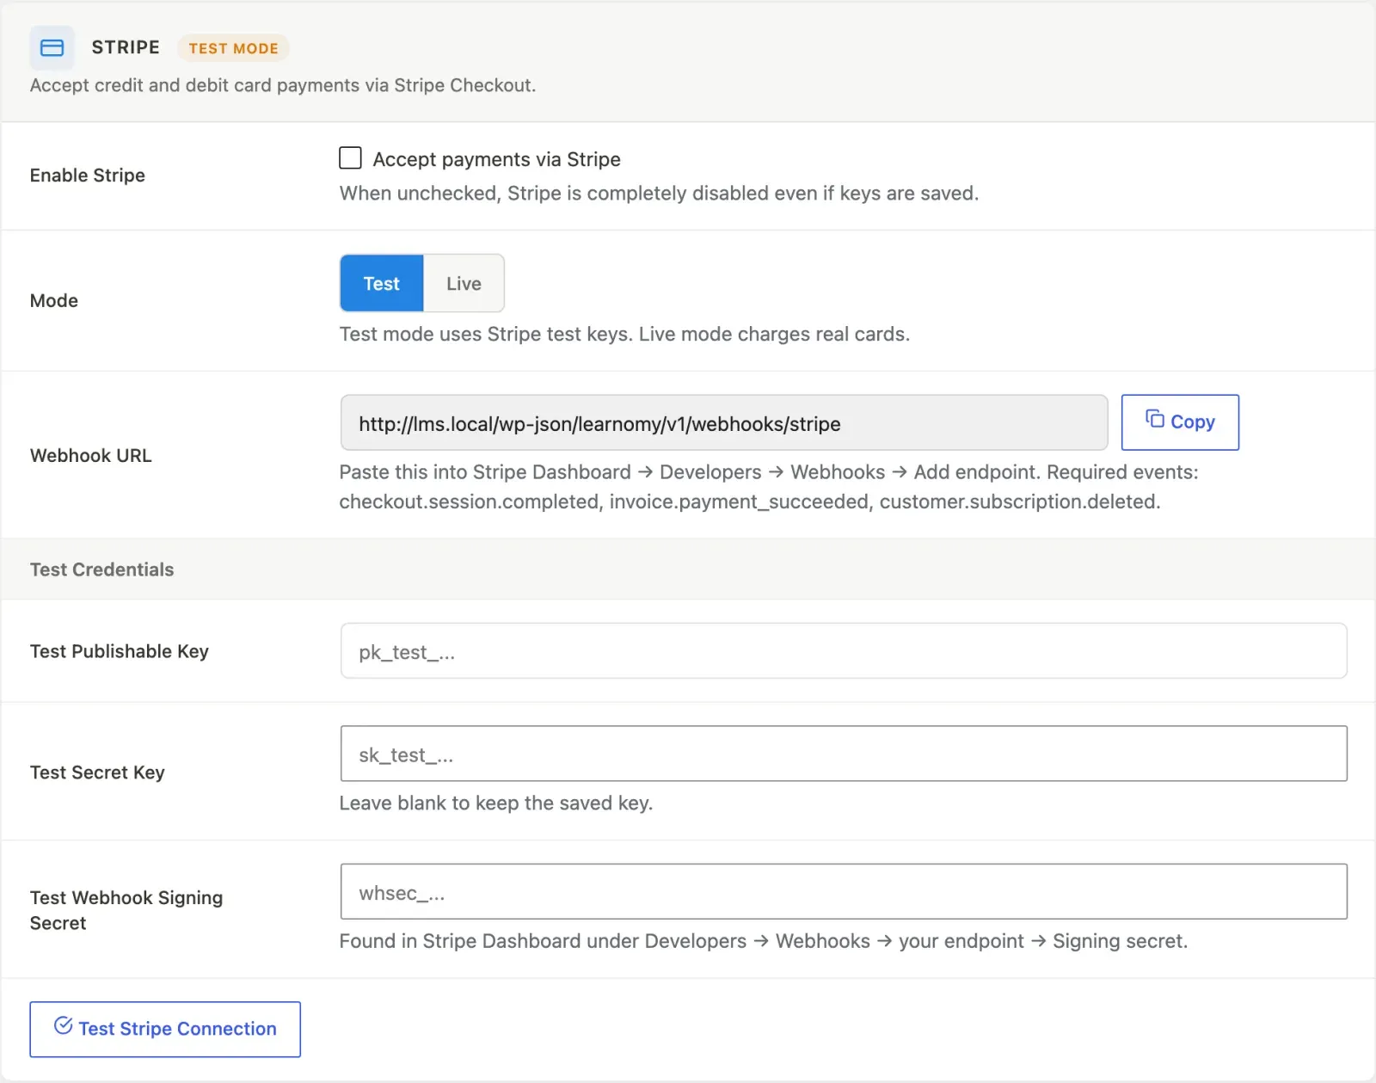Viewport: 1376px width, 1083px height.
Task: Click the Test Publishable Key label
Action: [x=120, y=651]
